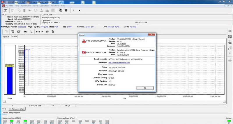233x124 pixels.
Task: Open the Current test menu
Action: click(26, 6)
